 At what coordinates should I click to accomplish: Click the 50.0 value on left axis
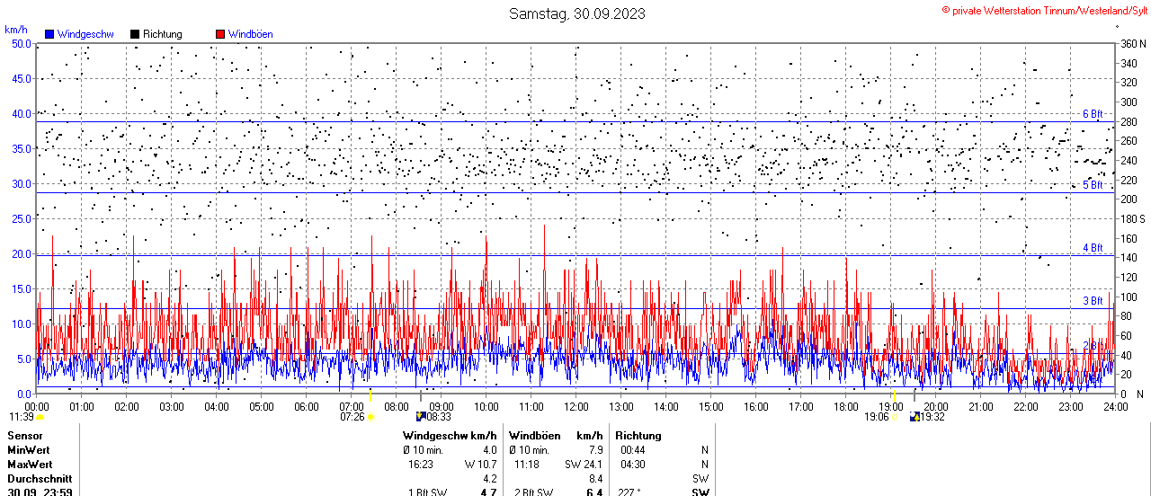pos(22,43)
